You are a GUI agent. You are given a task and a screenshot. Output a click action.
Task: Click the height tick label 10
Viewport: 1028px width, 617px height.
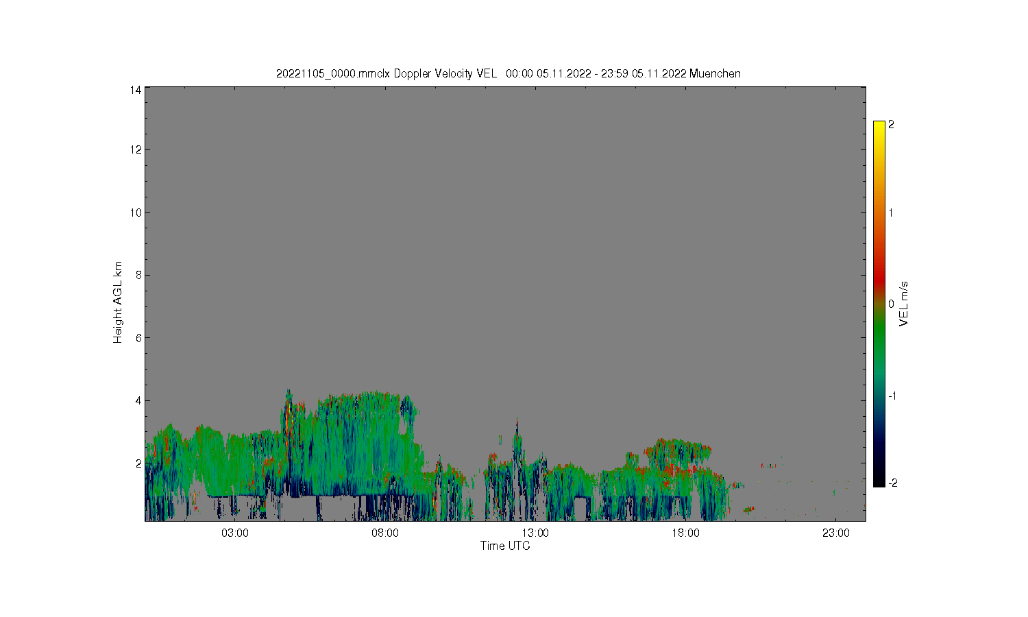point(136,213)
